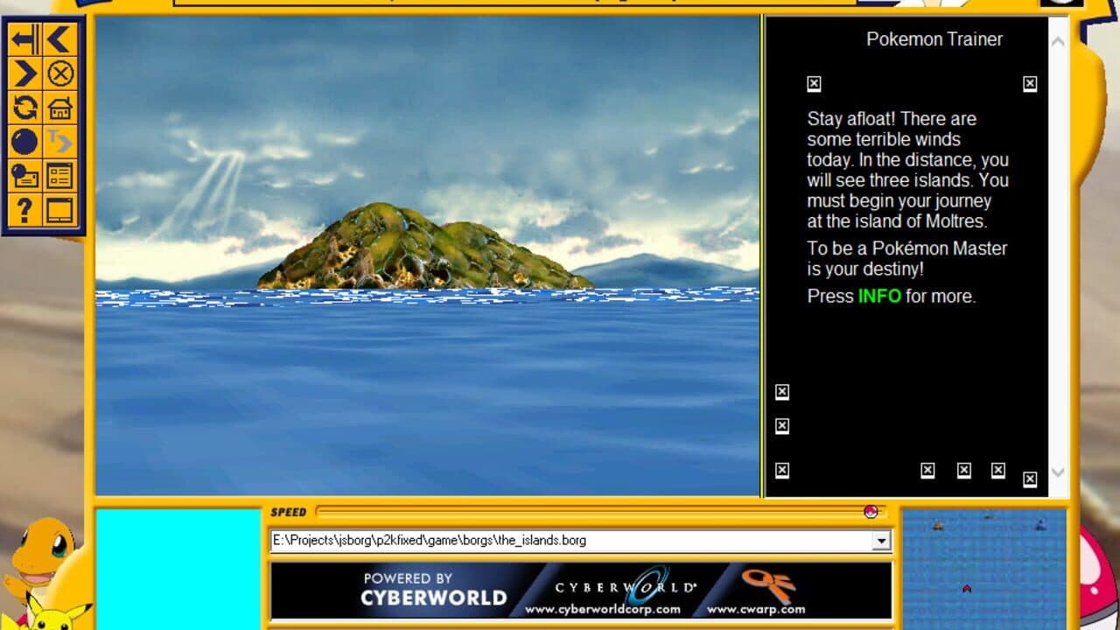1120x630 pixels.
Task: Click the greyed-out T arrow icon
Action: 59,142
